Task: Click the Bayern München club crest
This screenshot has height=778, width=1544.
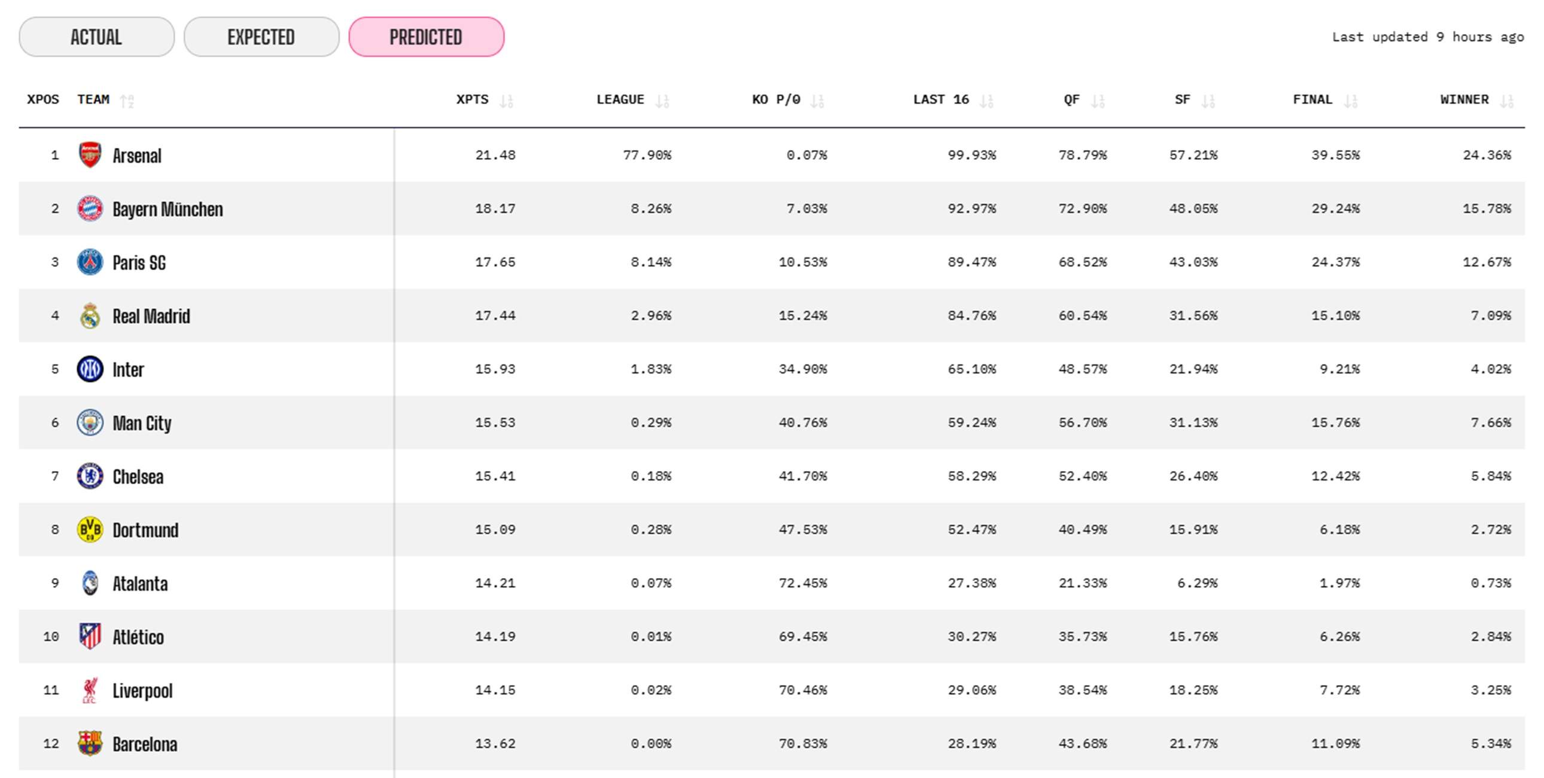Action: click(90, 209)
